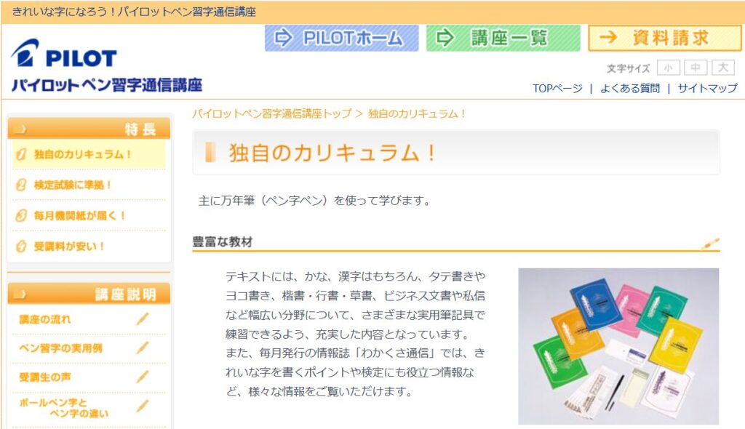Screen dimensions: 745x429
Task: Click pen icon beside 受講生の声
Action: [x=143, y=377]
